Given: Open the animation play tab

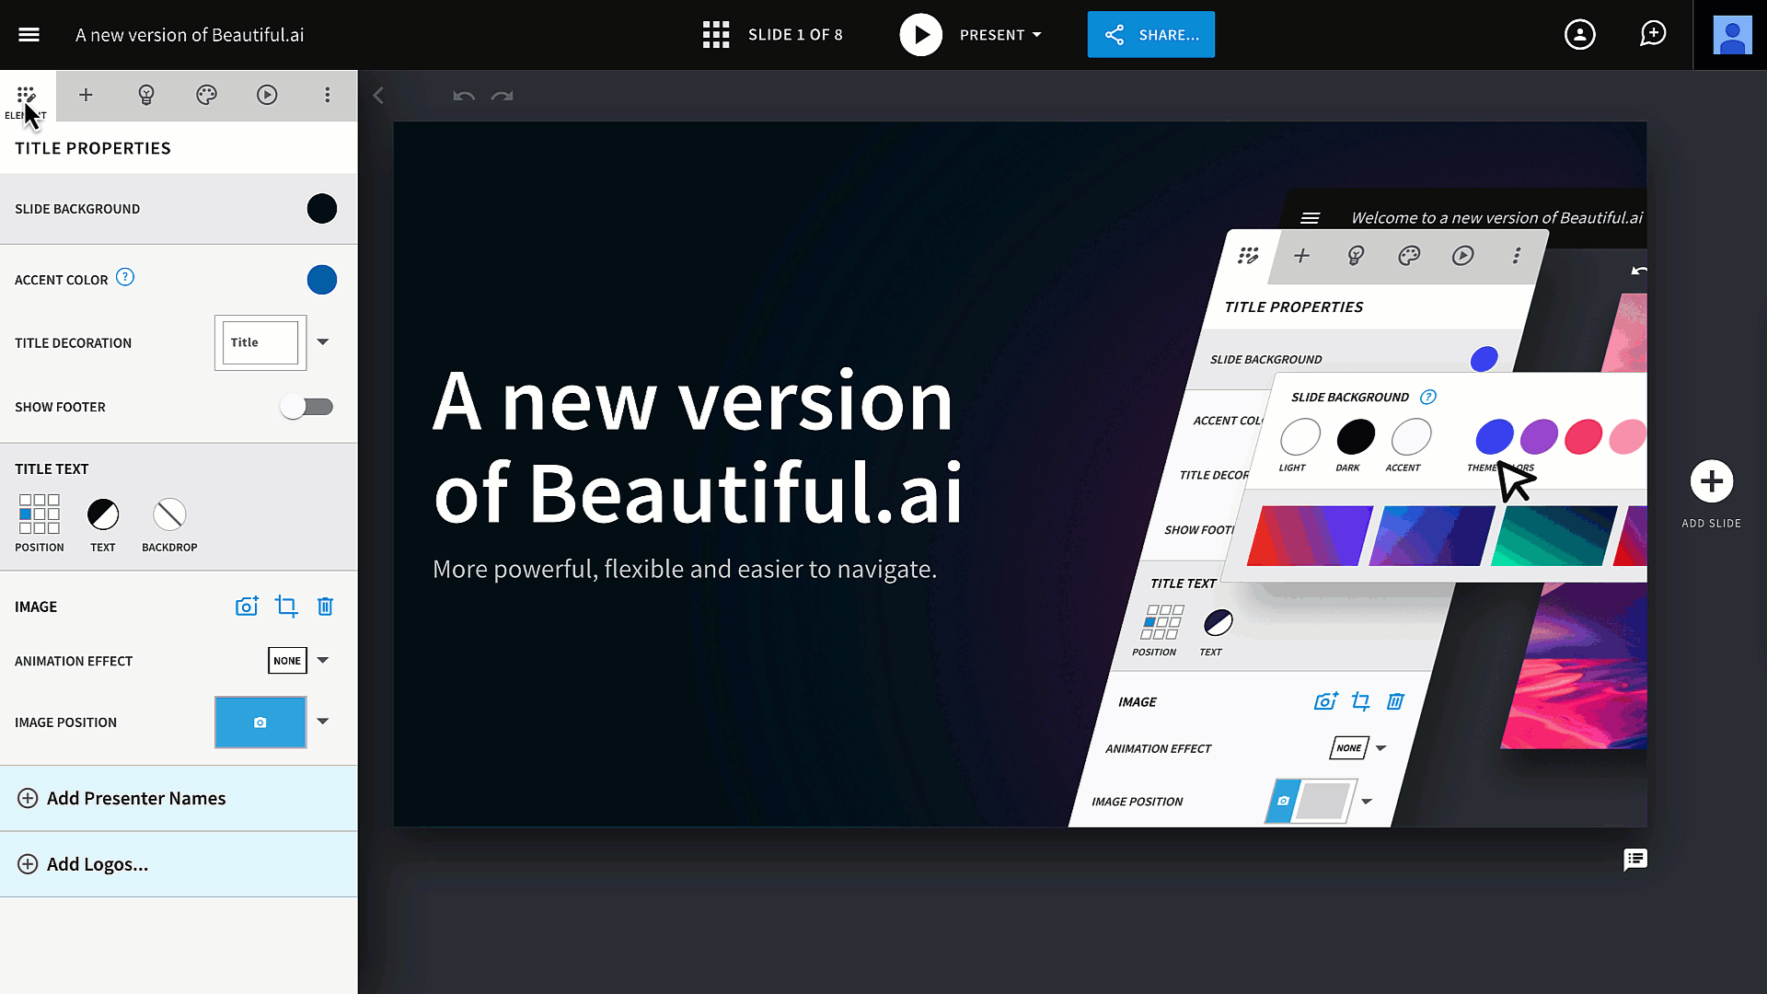Looking at the screenshot, I should click(x=267, y=95).
